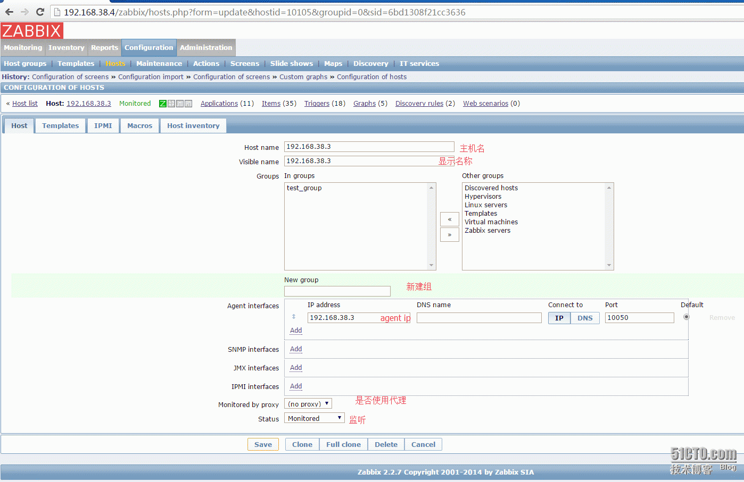
Task: Click the Full clone button
Action: point(343,444)
